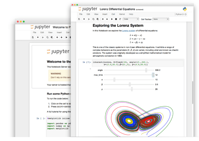Screen dimensions: 199x141
Task: Insert cell below with plus icon, Lorenz window
Action: (x=84, y=19)
